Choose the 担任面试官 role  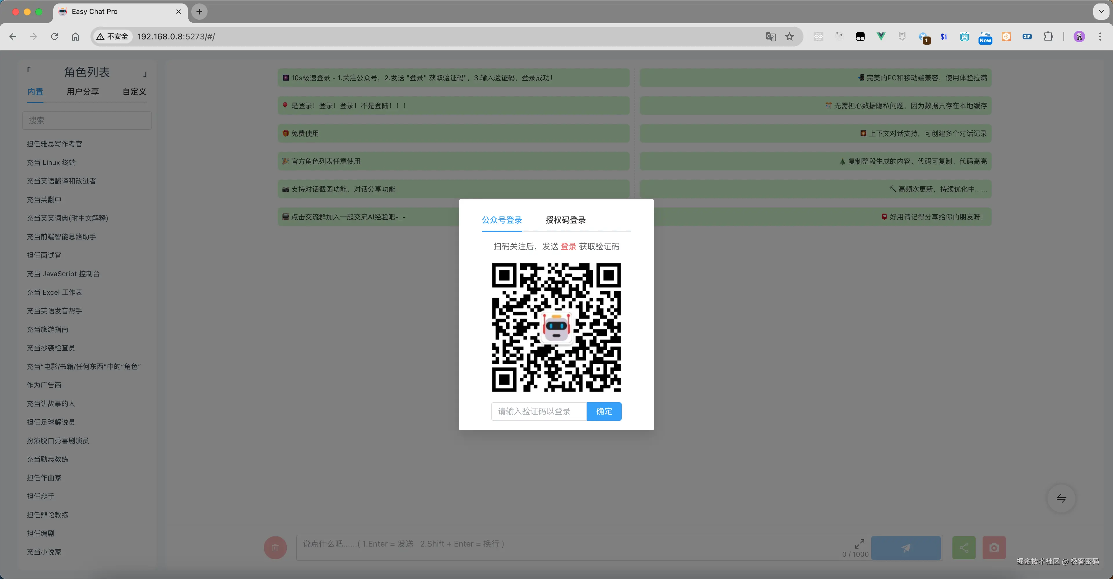(44, 255)
